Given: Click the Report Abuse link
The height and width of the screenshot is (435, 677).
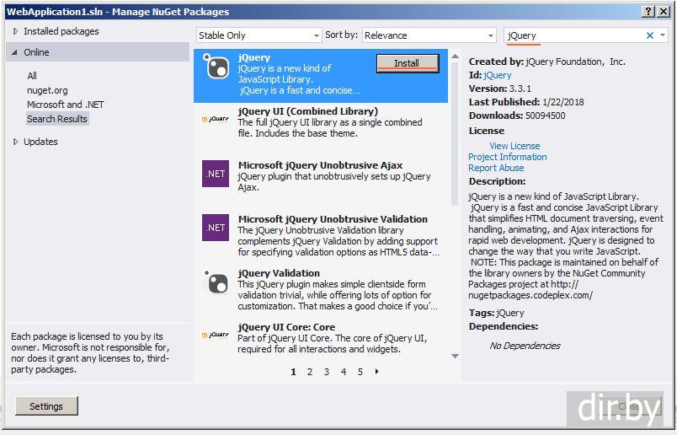Looking at the screenshot, I should pyautogui.click(x=496, y=168).
